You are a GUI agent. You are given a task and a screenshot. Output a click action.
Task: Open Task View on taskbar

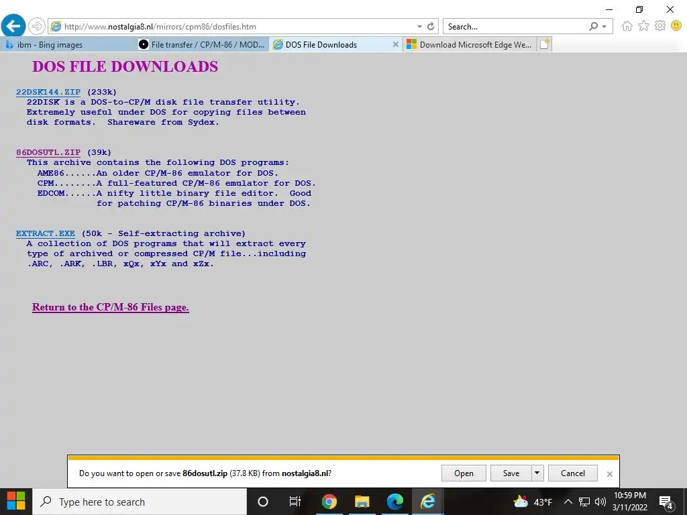click(x=295, y=502)
